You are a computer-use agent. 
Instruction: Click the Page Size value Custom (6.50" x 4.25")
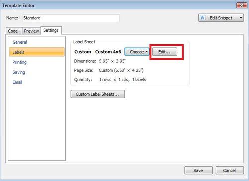point(121,70)
